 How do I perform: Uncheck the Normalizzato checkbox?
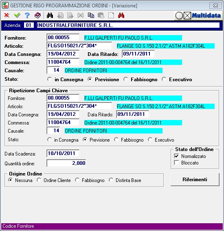[x=176, y=156]
